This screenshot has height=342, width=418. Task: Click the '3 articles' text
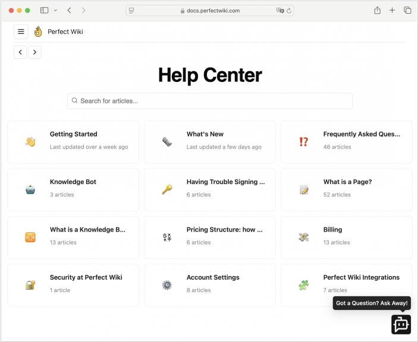(62, 195)
